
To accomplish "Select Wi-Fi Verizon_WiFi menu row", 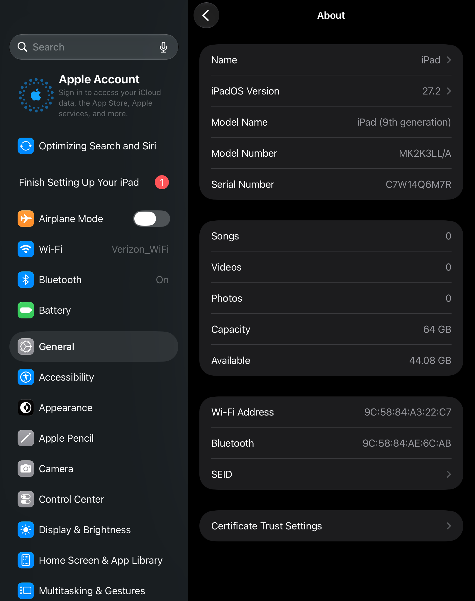I will coord(94,249).
